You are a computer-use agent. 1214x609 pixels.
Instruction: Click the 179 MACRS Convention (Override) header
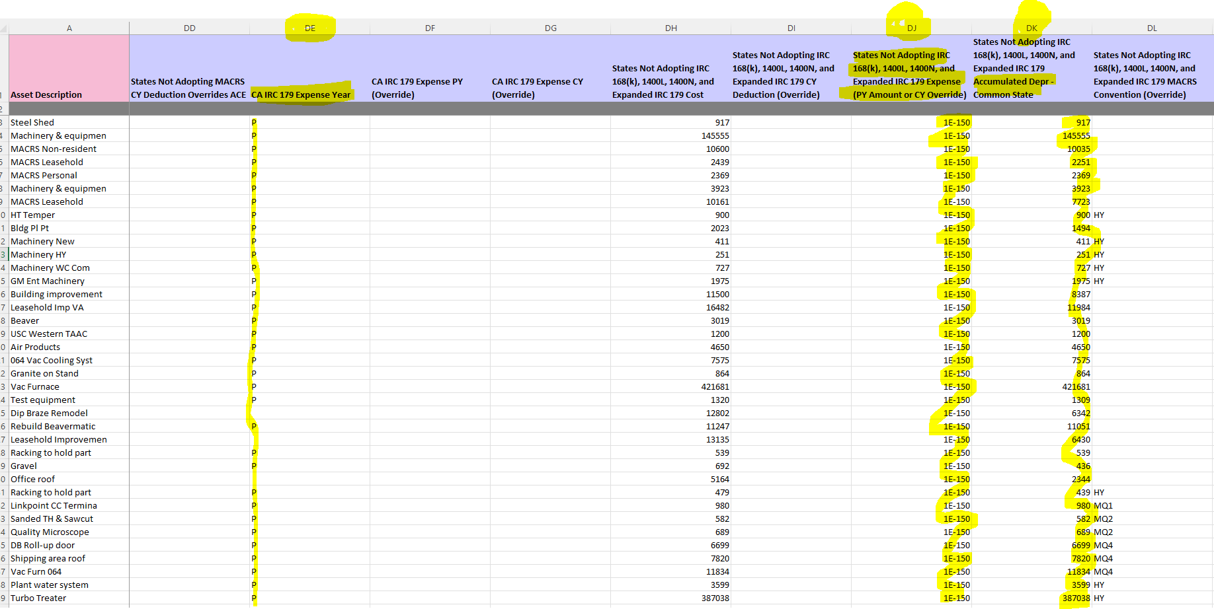(x=1152, y=68)
